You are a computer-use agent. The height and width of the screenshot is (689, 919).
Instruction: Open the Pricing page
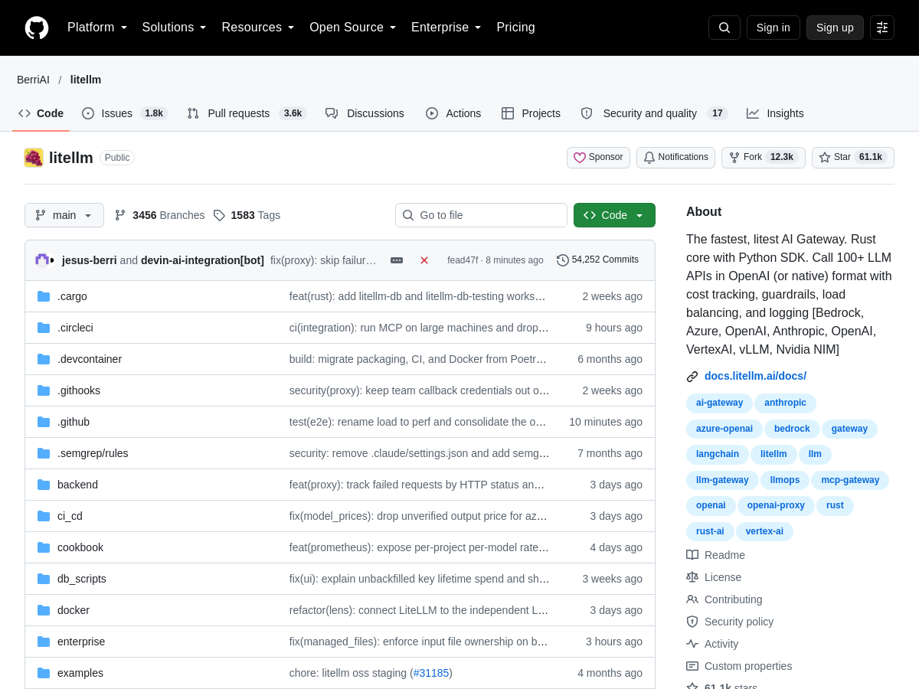point(515,28)
